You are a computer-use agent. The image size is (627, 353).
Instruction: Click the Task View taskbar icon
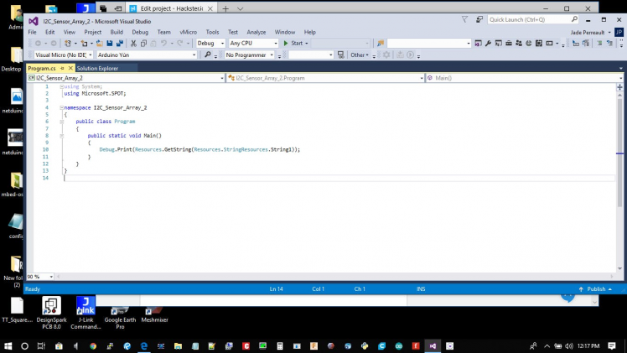[41, 345]
